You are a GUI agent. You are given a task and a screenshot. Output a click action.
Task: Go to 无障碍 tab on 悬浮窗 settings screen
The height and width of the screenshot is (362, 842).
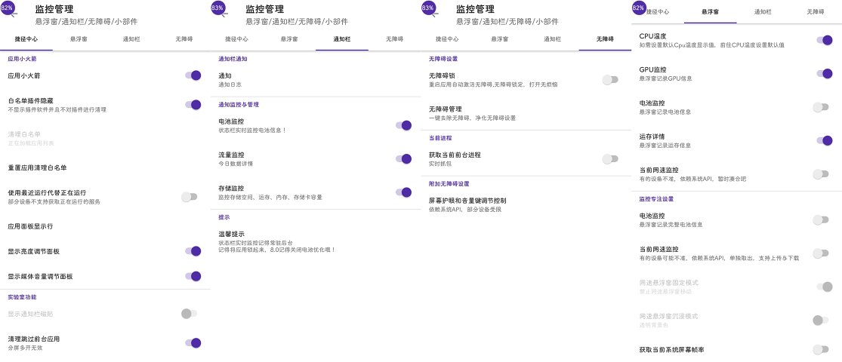point(816,11)
